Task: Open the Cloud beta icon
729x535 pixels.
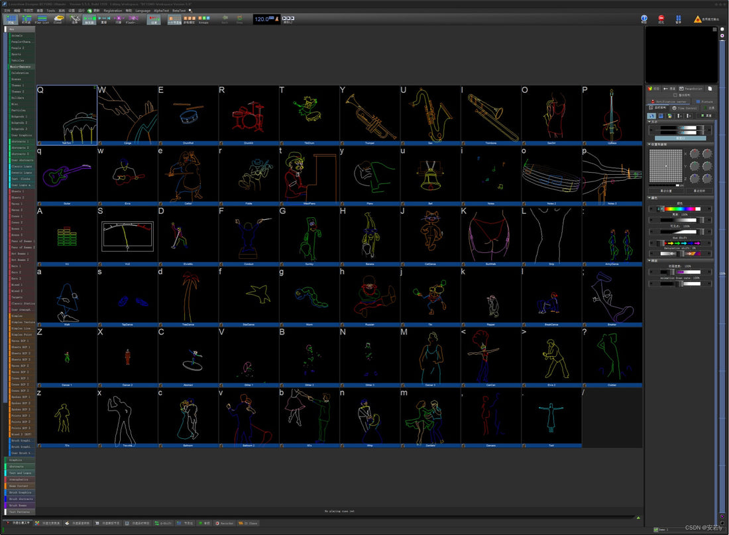Action: (x=58, y=19)
